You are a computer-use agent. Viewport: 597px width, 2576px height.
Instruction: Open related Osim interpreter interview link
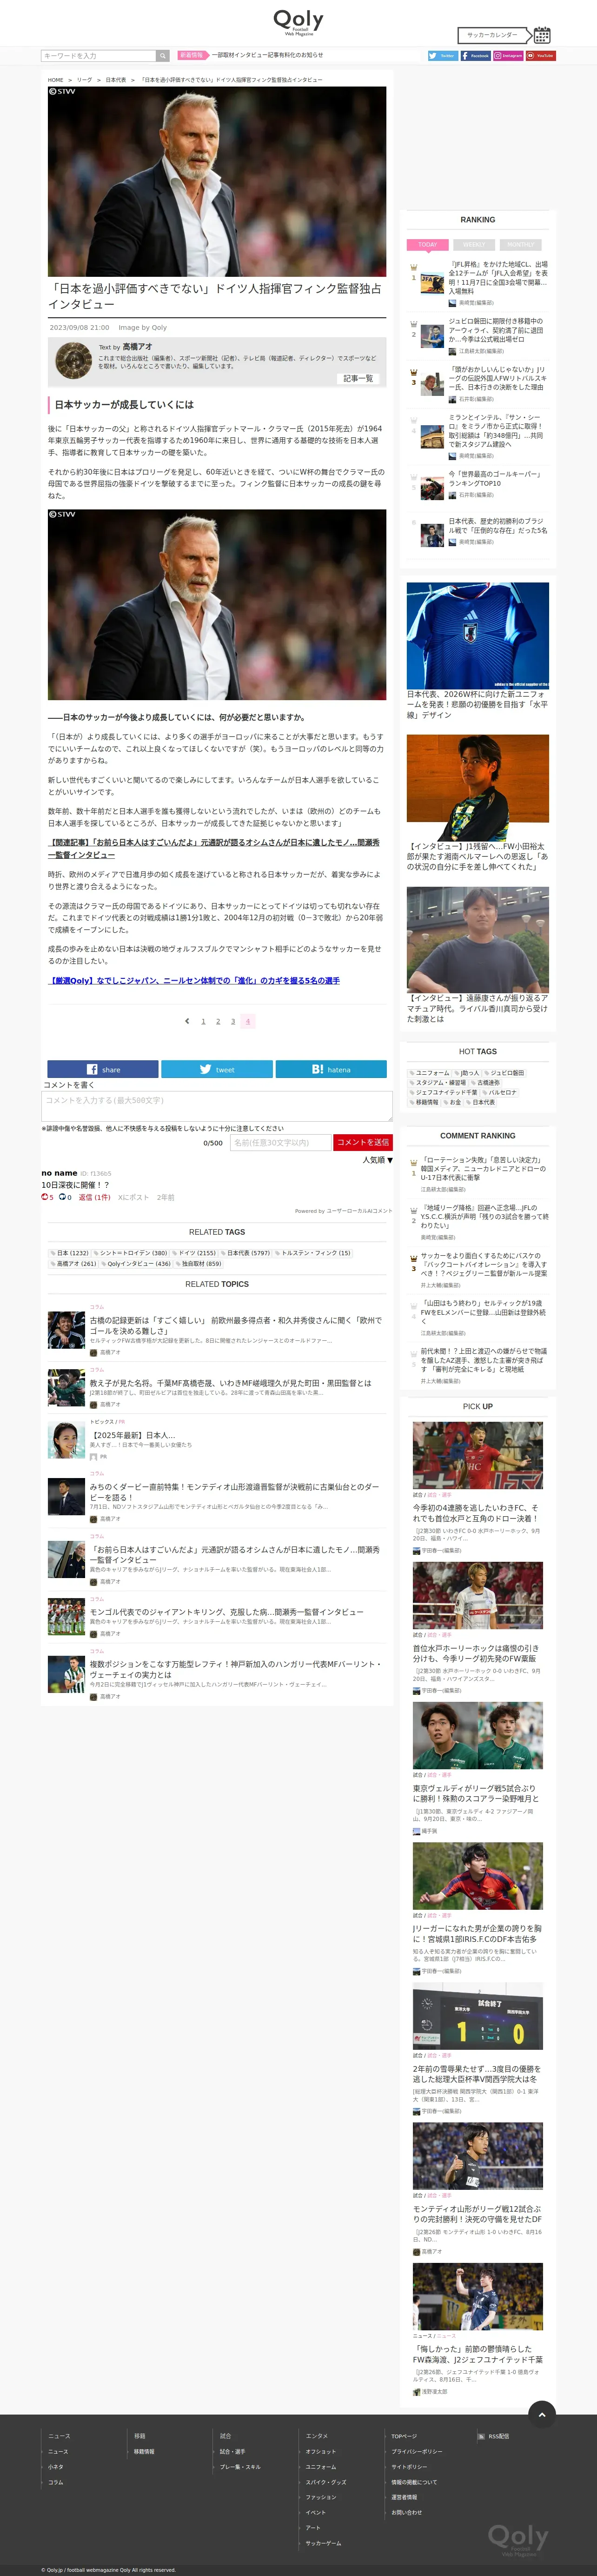(x=215, y=848)
